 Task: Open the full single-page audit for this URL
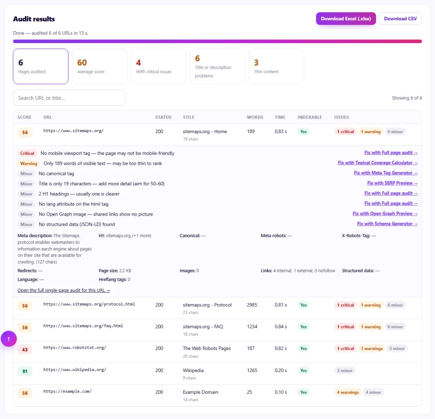(64, 290)
